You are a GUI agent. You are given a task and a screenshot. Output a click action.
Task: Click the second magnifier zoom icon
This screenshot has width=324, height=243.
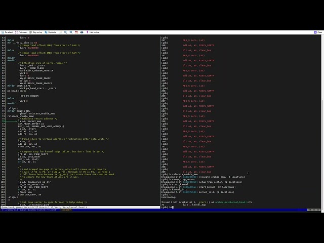[x=71, y=32]
